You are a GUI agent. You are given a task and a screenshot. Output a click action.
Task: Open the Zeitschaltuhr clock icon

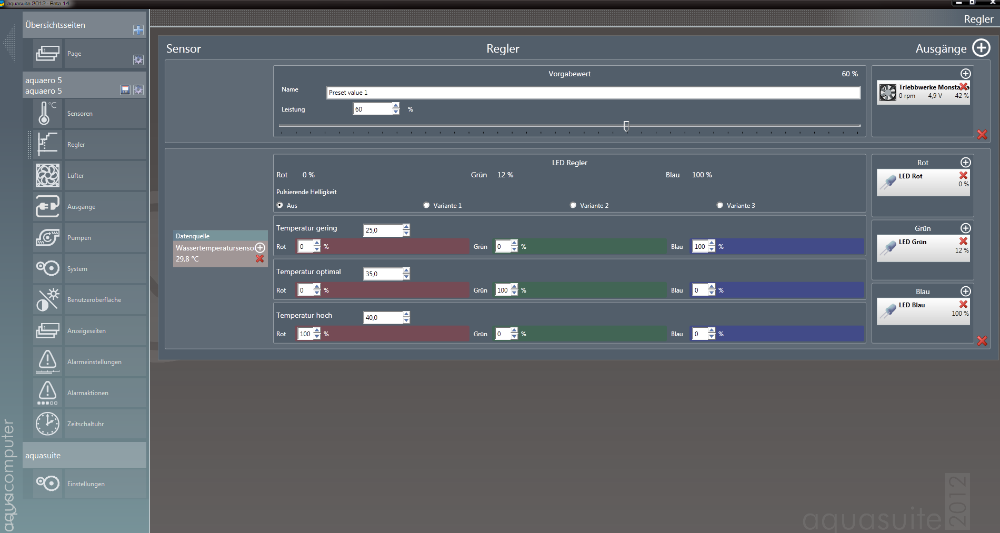click(47, 424)
